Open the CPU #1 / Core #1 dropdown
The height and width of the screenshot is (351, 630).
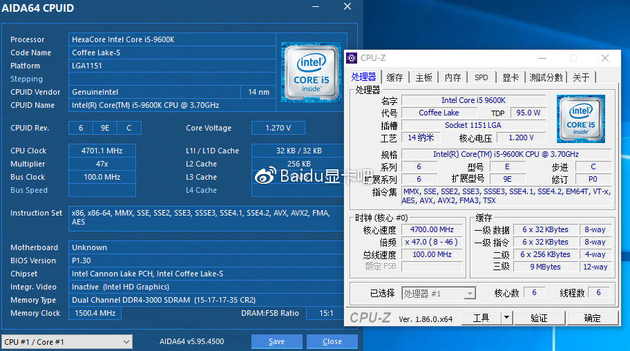[x=67, y=342]
